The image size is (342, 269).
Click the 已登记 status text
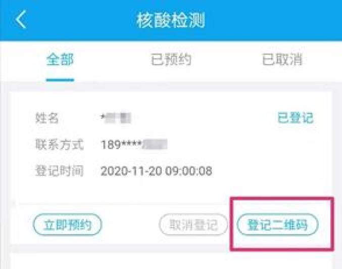(296, 118)
